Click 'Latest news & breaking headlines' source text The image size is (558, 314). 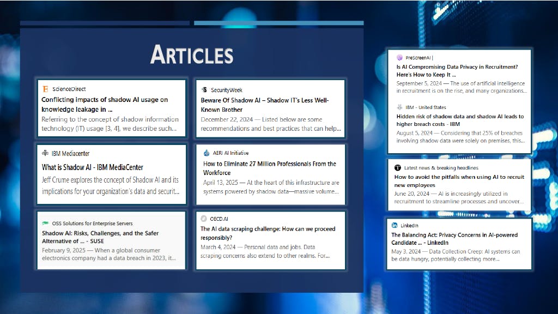point(441,168)
